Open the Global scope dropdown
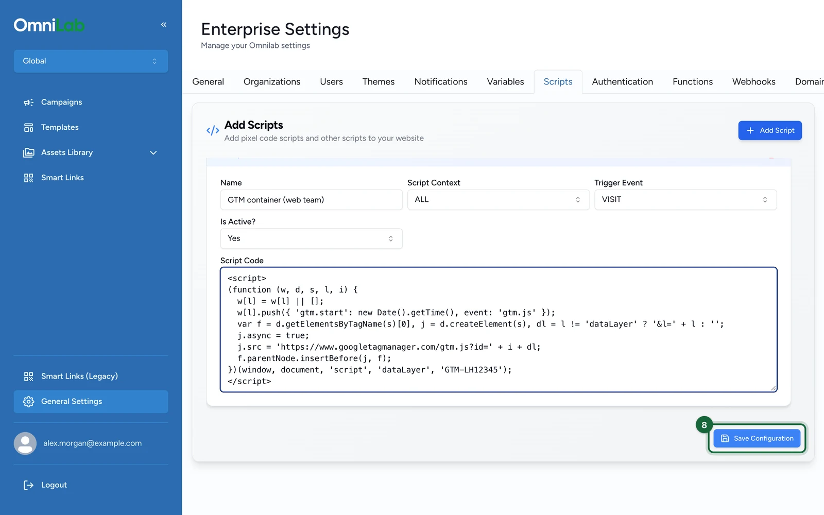The image size is (824, 515). click(91, 61)
